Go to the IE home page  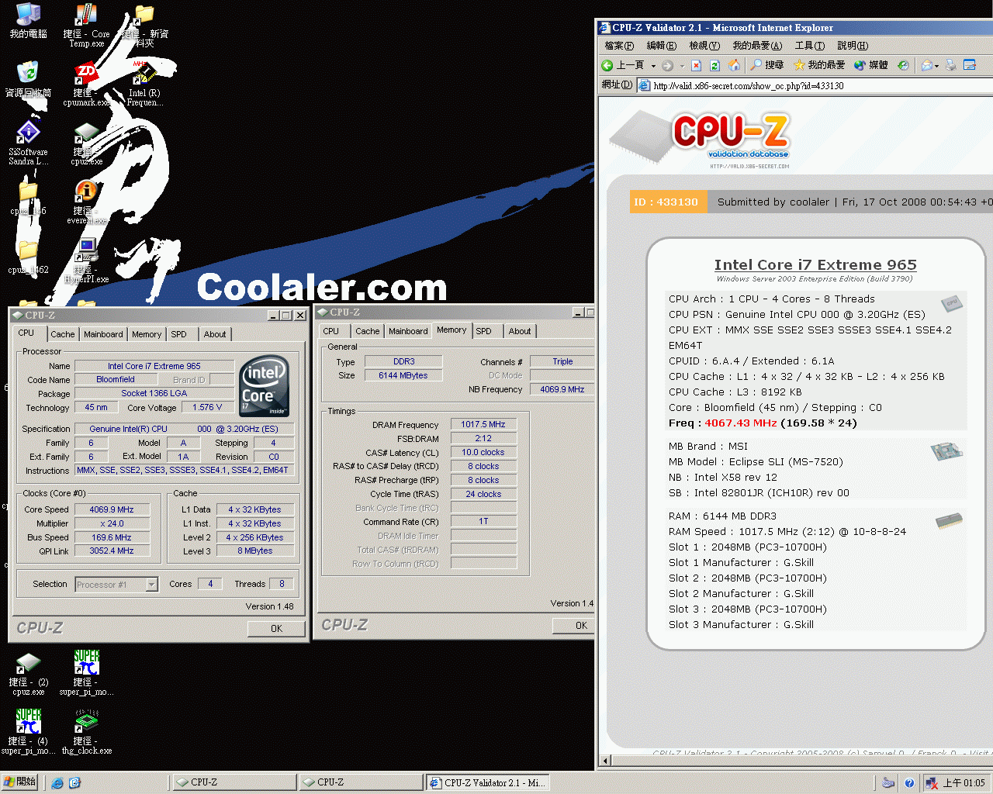(x=733, y=65)
